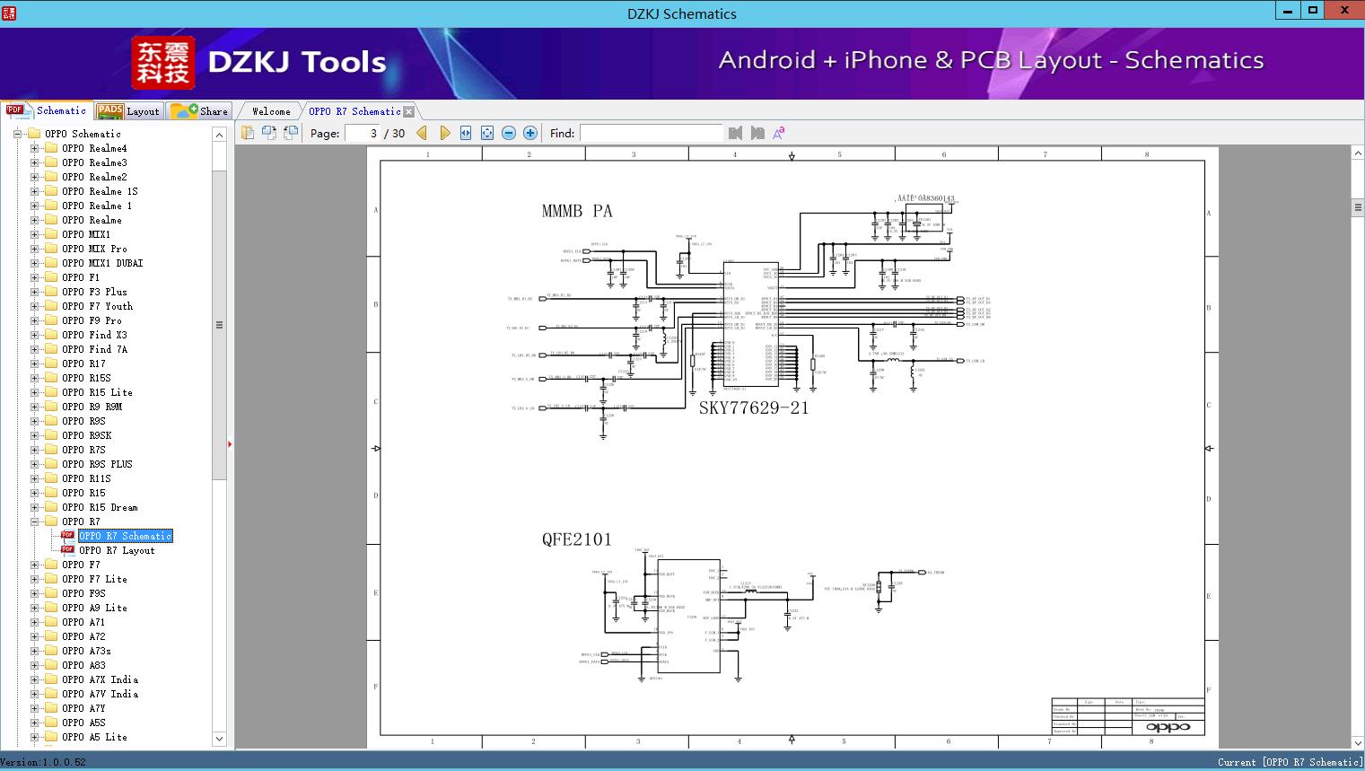
Task: Select OPPO R7 Schematic in the tree
Action: [126, 536]
